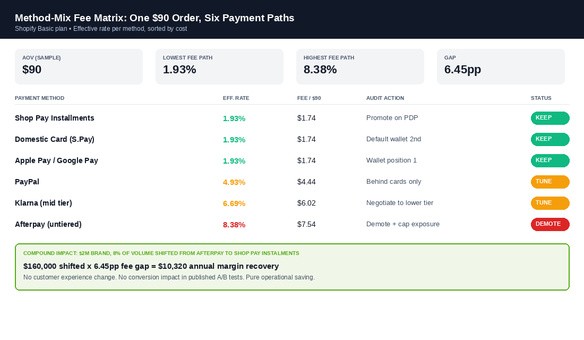Click Klarna's 6.69% effective rate
The height and width of the screenshot is (340, 584).
234,203
